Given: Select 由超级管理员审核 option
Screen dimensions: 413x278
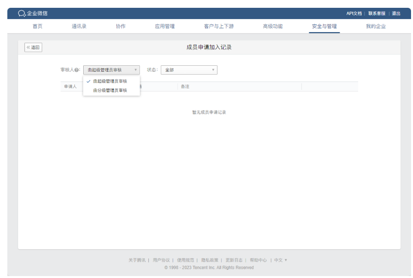Looking at the screenshot, I should (x=110, y=81).
